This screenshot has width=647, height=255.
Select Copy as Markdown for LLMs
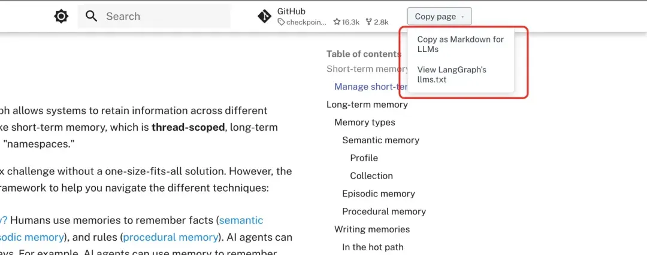click(460, 44)
